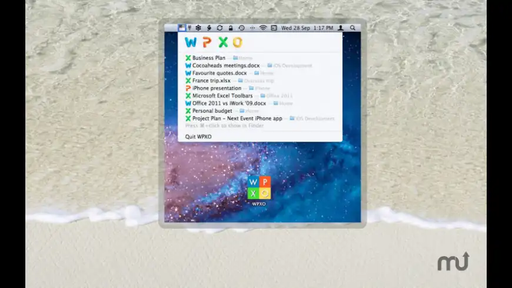Open Microsoft Excel Toolbars document

point(222,96)
